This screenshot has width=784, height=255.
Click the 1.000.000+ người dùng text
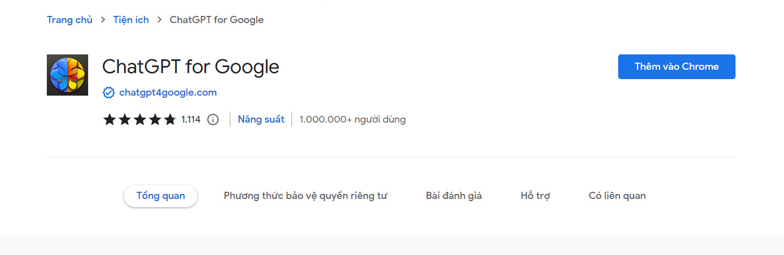[353, 119]
